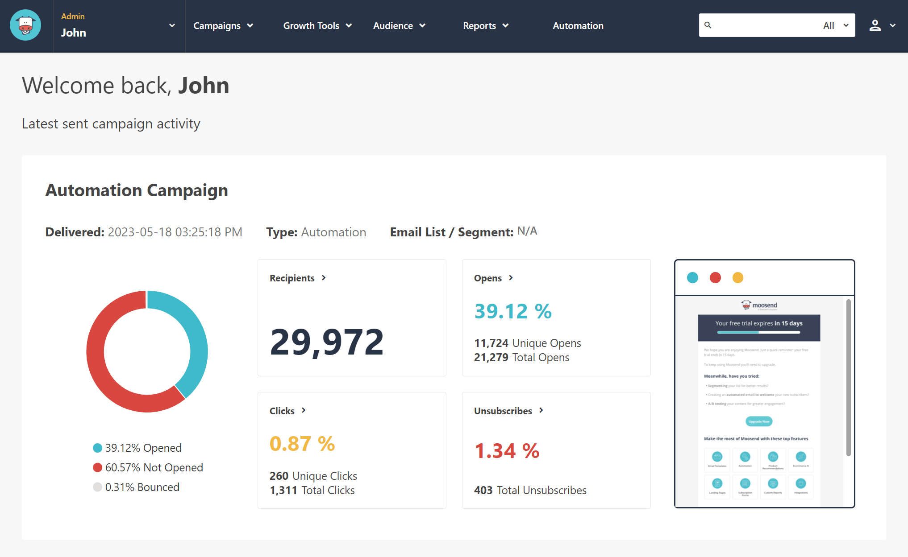Open the Growth Tools dropdown menu
Image resolution: width=908 pixels, height=557 pixels.
[316, 26]
